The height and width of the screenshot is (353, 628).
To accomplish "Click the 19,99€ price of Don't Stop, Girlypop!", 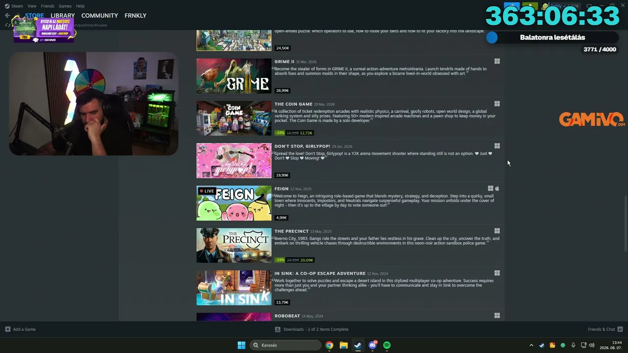I will coord(283,175).
